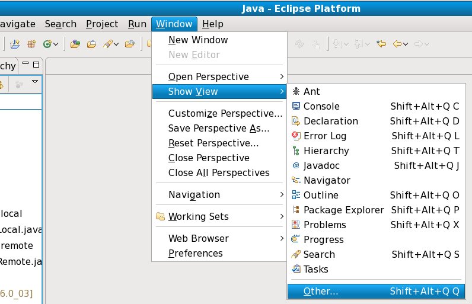Show the Console view
The image size is (472, 304).
click(321, 106)
